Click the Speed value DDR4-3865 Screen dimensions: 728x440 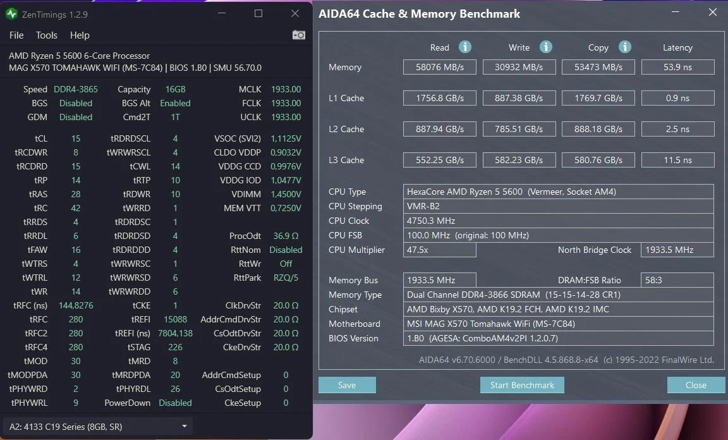coord(76,89)
